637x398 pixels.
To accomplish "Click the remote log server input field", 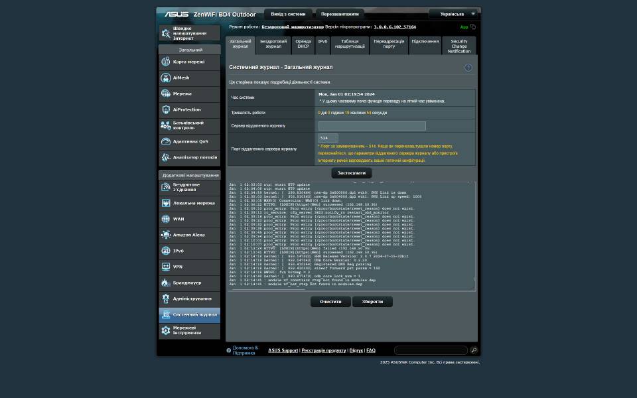I will [372, 126].
